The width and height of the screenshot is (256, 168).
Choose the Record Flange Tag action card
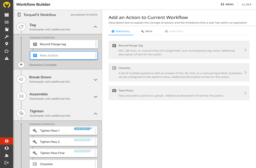(179, 50)
